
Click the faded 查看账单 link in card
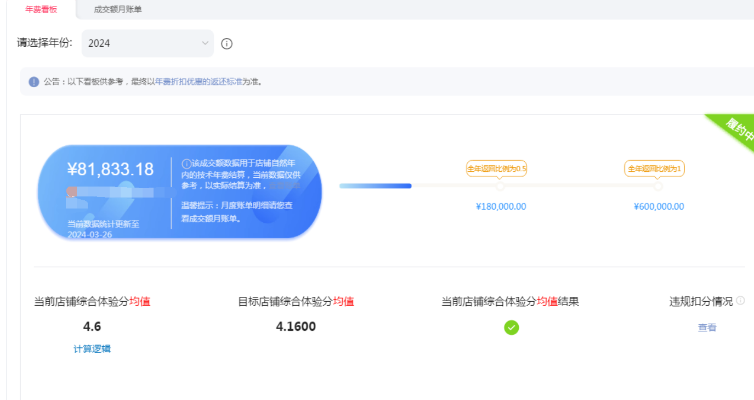(285, 185)
